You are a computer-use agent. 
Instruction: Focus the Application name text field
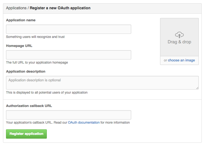click(69, 29)
